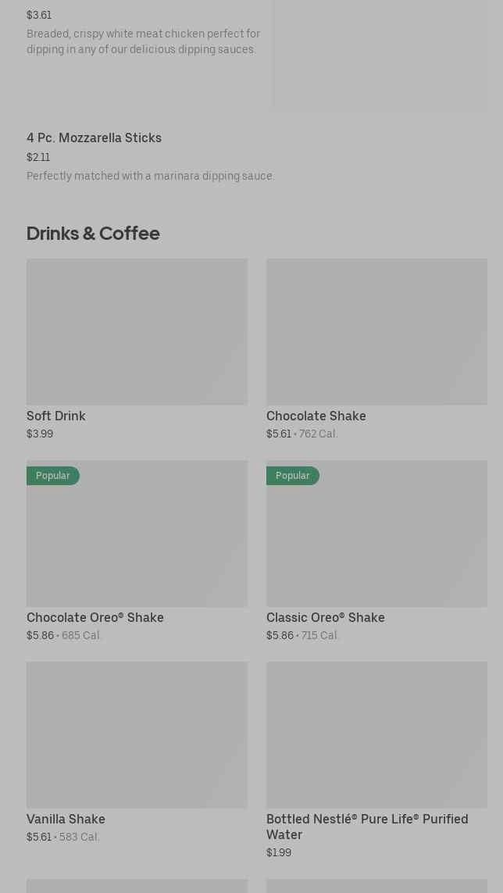Choose the 4 Pc. Mozzarella Sticks item
The image size is (503, 893).
point(94,138)
